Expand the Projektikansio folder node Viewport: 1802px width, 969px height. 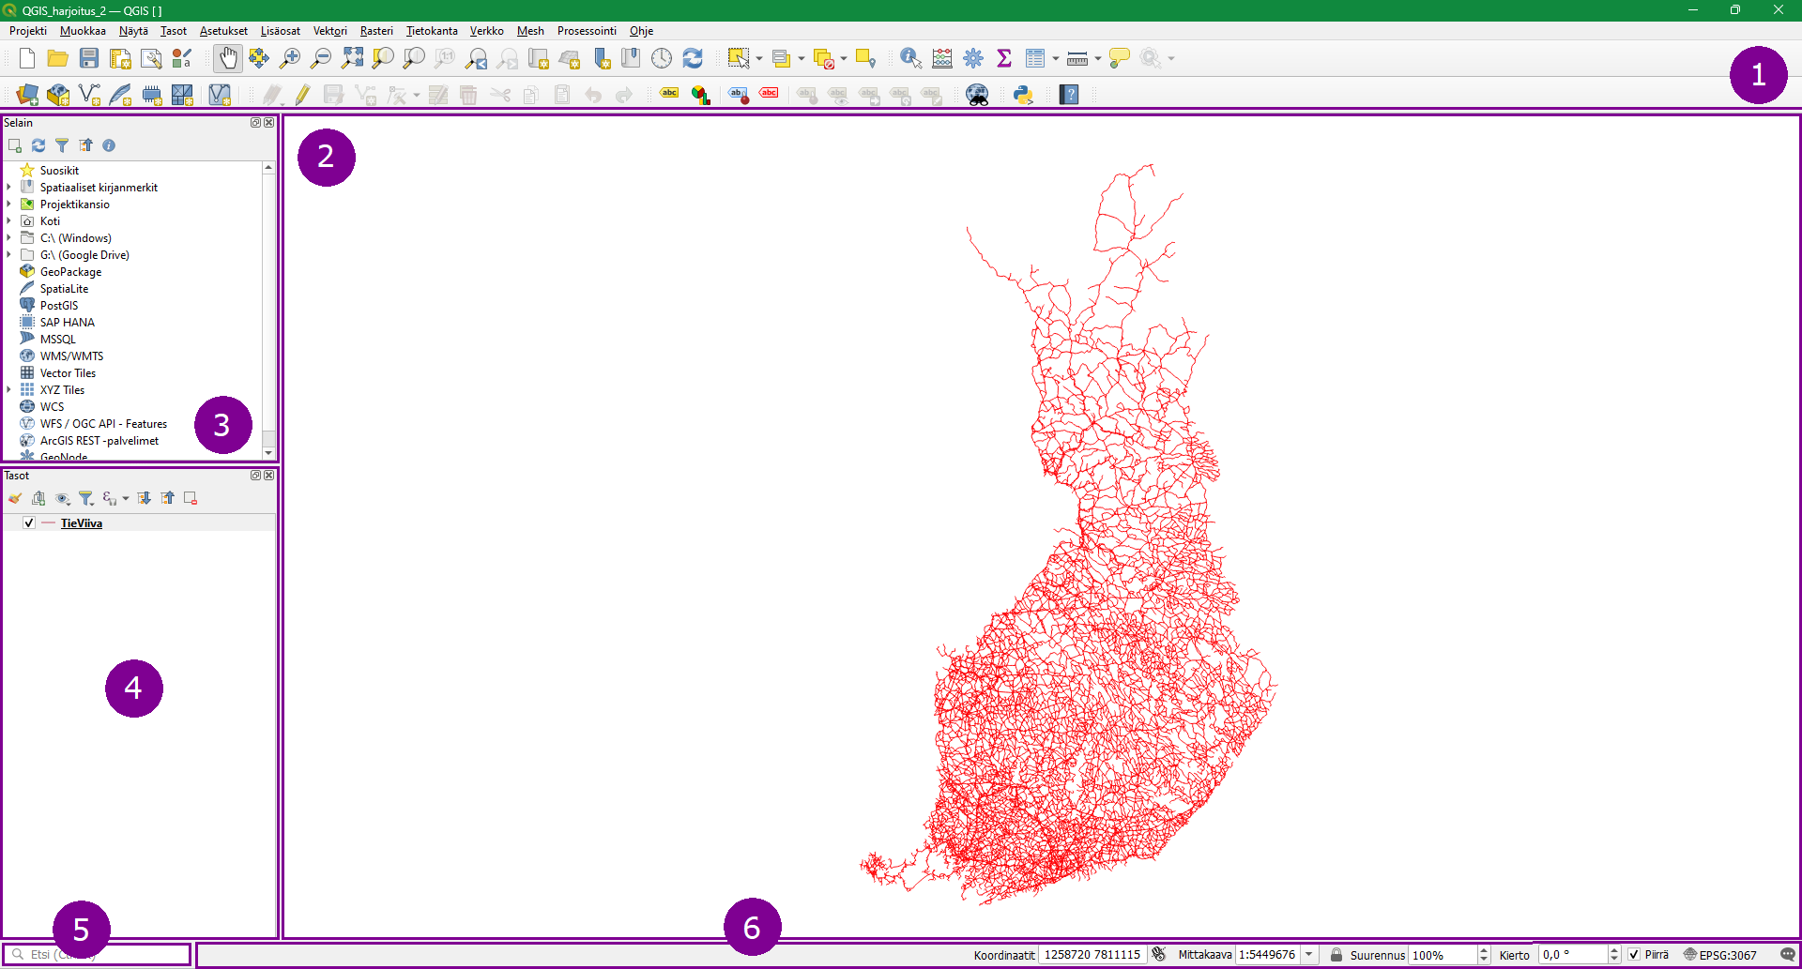click(9, 204)
